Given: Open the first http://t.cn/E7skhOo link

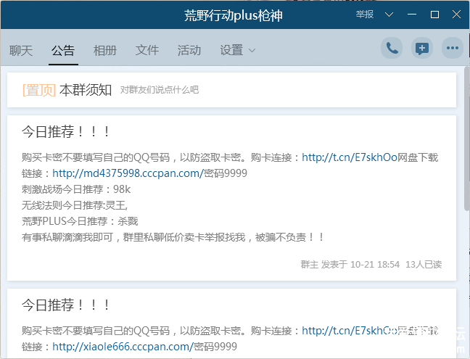Looking at the screenshot, I should 349,157.
